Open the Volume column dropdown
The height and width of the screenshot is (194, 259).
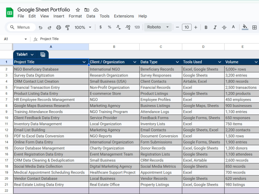(x=256, y=62)
